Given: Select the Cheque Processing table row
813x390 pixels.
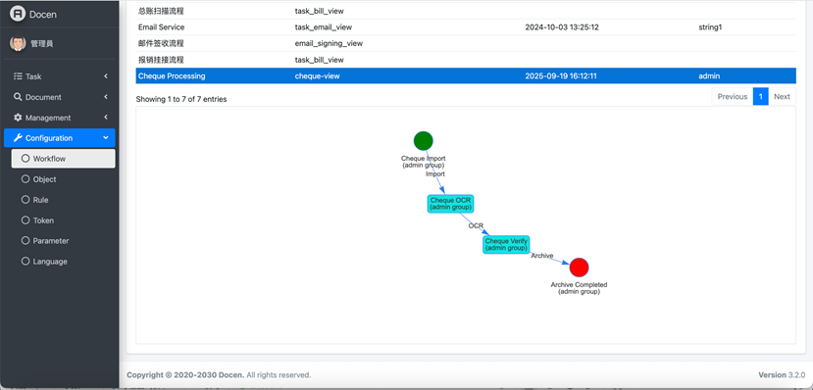Looking at the screenshot, I should 466,76.
